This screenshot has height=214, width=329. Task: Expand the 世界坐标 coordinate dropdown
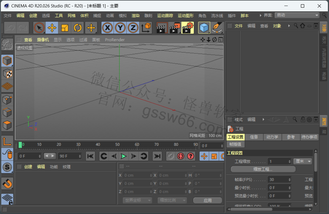[138, 200]
